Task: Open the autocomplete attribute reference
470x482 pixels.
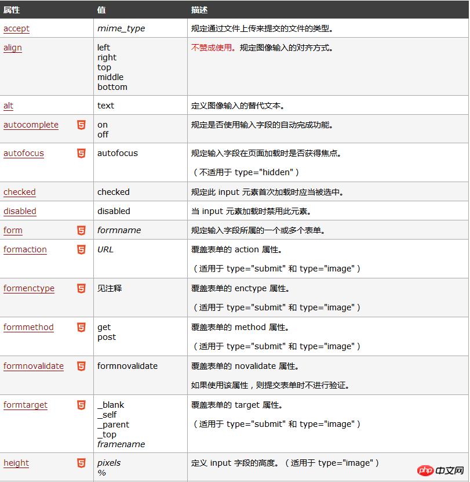Action: click(31, 125)
